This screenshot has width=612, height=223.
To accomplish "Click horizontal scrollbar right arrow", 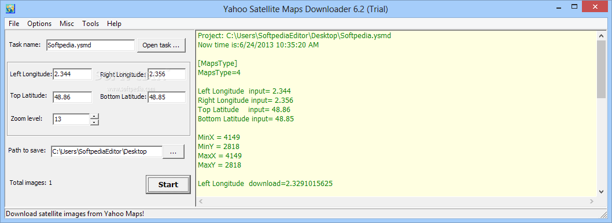I will pyautogui.click(x=592, y=202).
